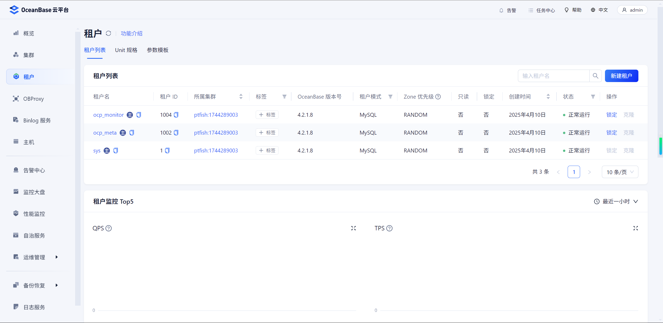Image resolution: width=663 pixels, height=323 pixels.
Task: Open the 10 条/页 page size dropdown
Action: (620, 172)
